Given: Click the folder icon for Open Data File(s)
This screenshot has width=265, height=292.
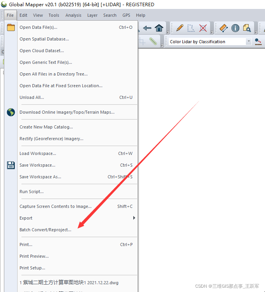Looking at the screenshot, I should tap(11, 27).
